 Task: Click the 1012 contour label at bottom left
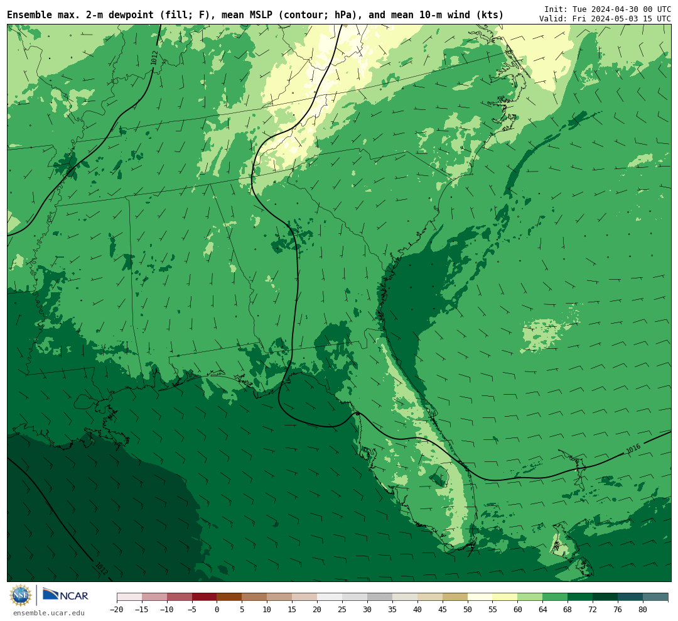pos(101,568)
